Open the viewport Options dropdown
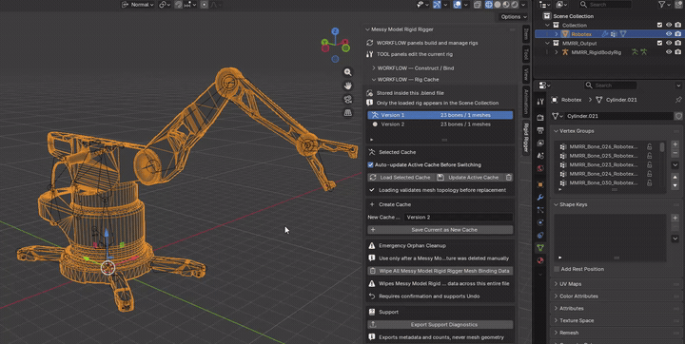 pyautogui.click(x=514, y=16)
